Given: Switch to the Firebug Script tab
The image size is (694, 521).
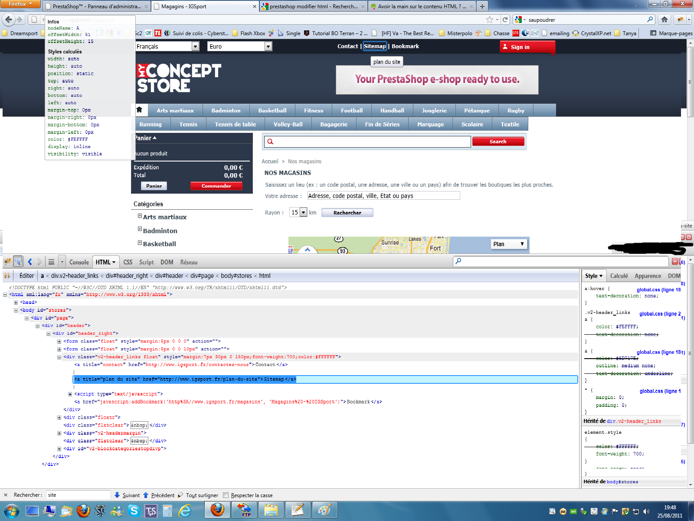Looking at the screenshot, I should pyautogui.click(x=146, y=262).
